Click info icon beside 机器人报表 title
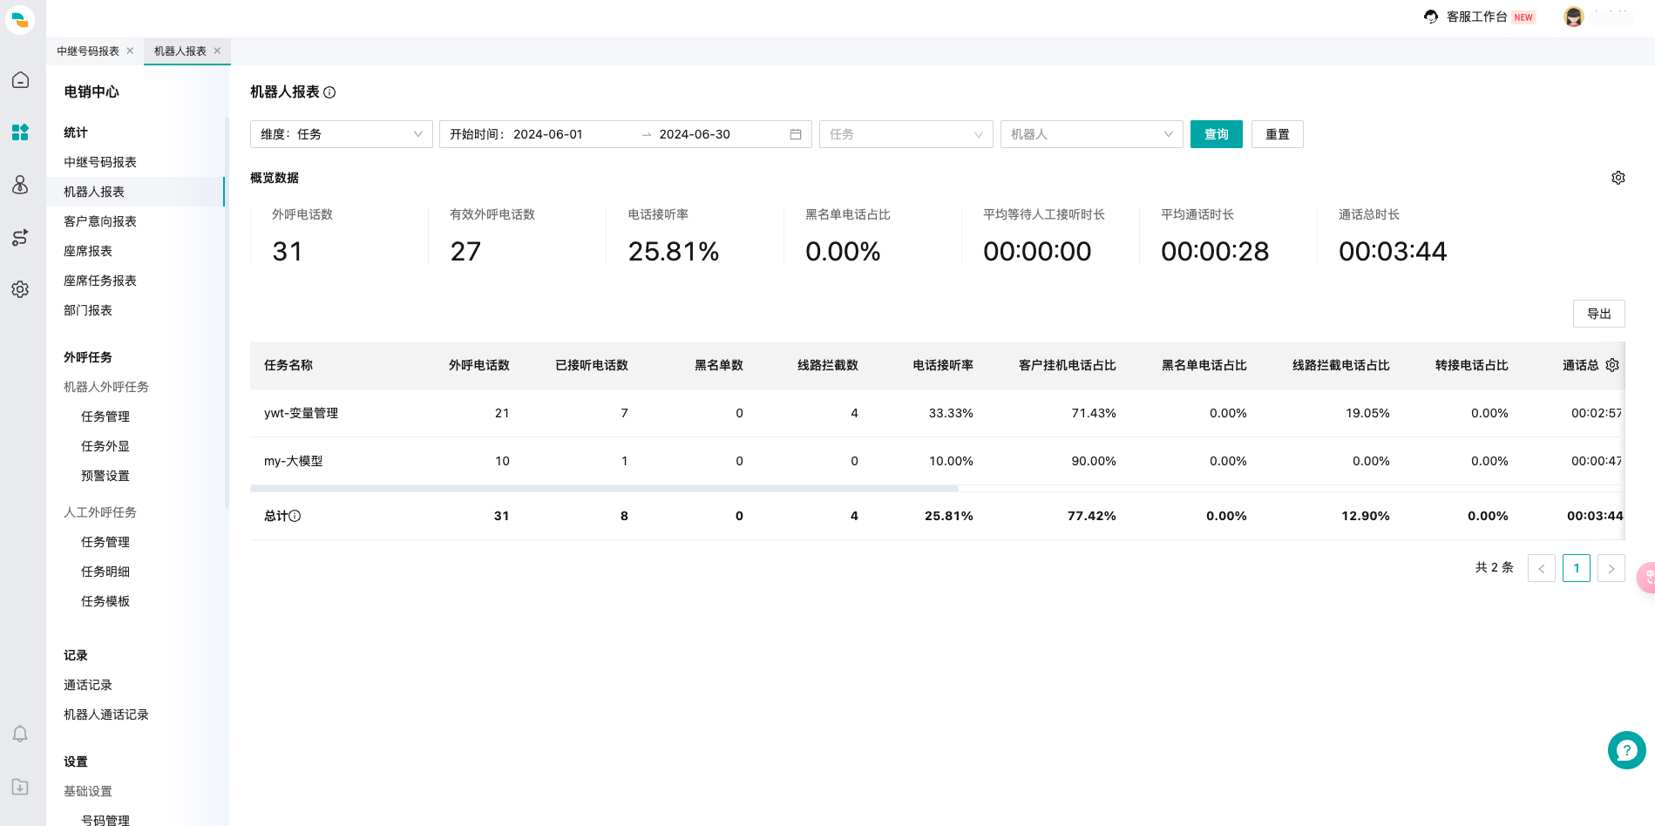Image resolution: width=1655 pixels, height=826 pixels. click(329, 92)
